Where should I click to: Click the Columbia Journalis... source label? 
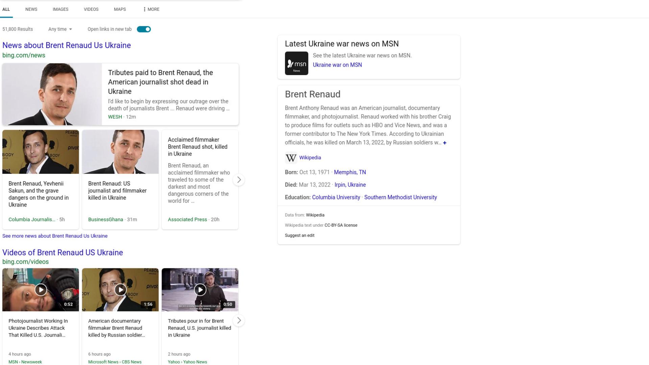[x=32, y=219]
